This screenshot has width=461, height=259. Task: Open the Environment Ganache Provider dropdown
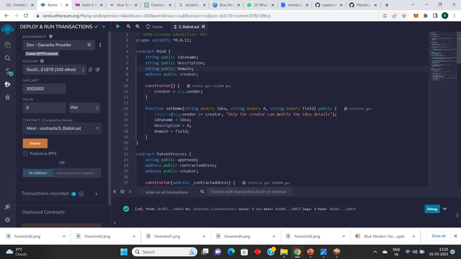point(59,45)
